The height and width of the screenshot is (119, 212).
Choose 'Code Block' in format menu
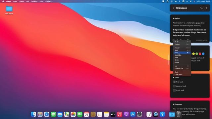[x=182, y=75]
